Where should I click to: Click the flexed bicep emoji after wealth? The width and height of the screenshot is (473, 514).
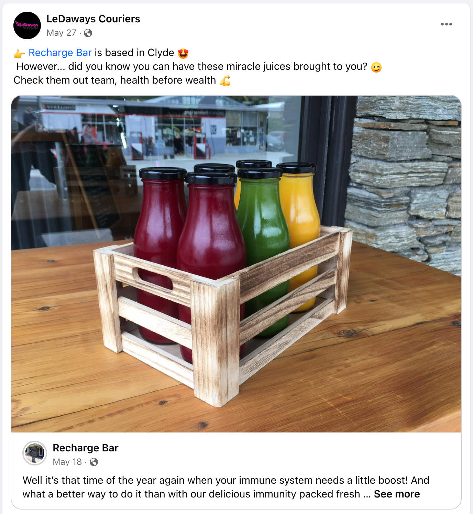(x=225, y=81)
